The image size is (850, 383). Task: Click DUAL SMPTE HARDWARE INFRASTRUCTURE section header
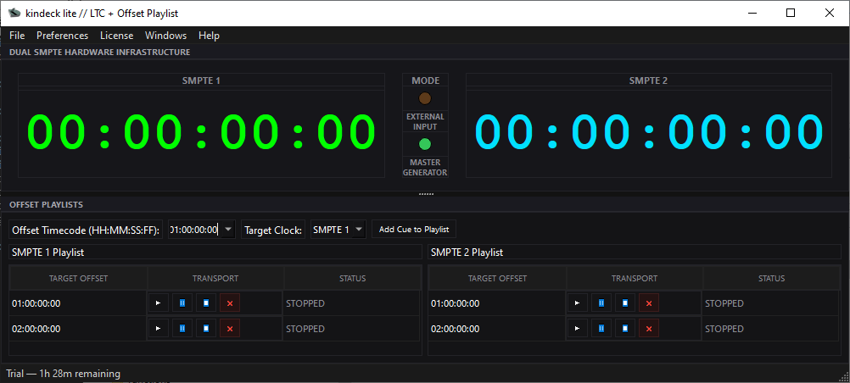click(x=100, y=52)
